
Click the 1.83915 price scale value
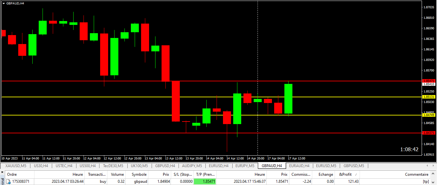[x=429, y=154]
